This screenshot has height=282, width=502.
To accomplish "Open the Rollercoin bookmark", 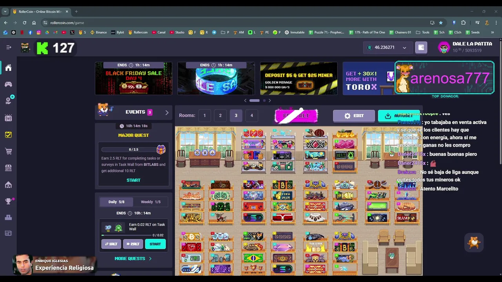I will (138, 33).
